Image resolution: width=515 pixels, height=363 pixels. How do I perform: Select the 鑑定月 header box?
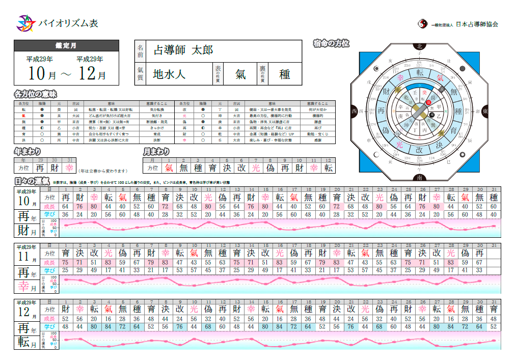(66, 46)
